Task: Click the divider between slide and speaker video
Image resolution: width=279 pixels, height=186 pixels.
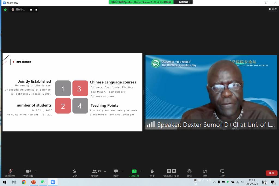Action: (x=144, y=92)
